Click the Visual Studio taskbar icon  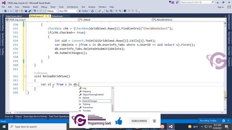click(170, 127)
